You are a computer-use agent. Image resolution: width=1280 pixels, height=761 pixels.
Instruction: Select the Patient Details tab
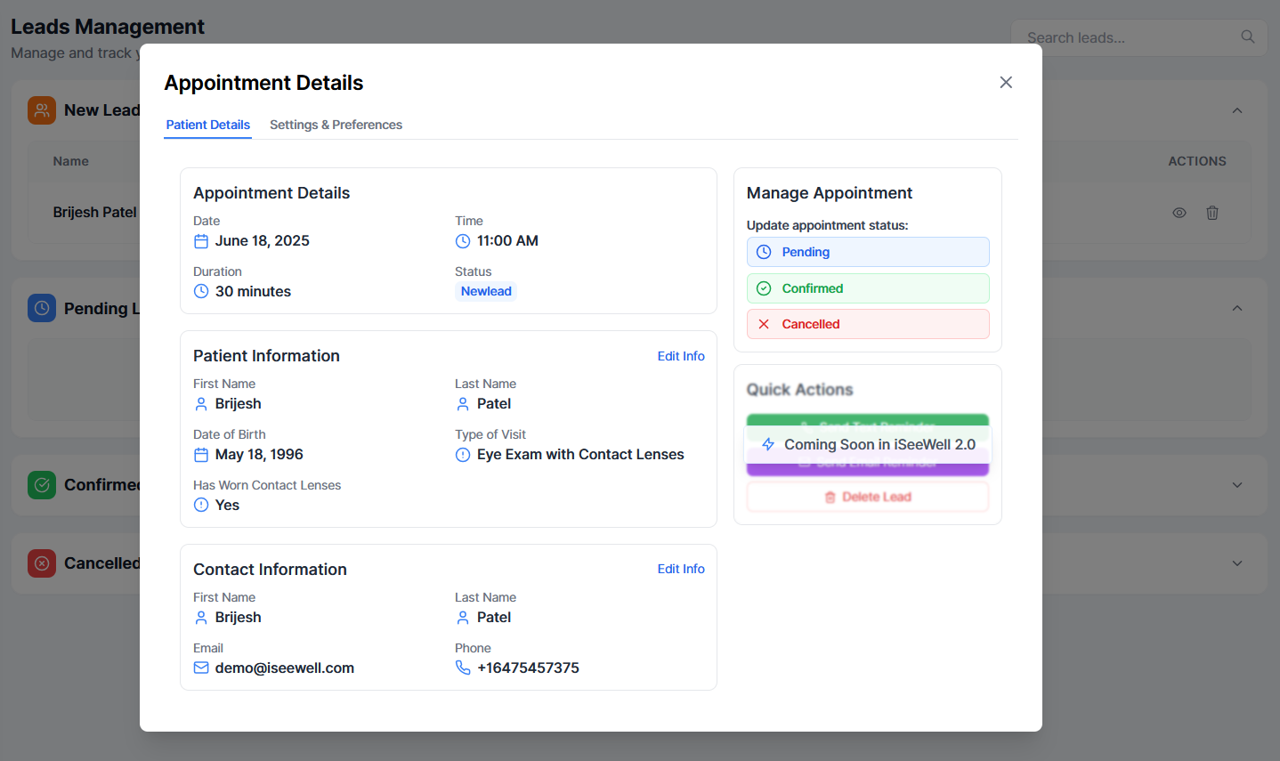(207, 125)
